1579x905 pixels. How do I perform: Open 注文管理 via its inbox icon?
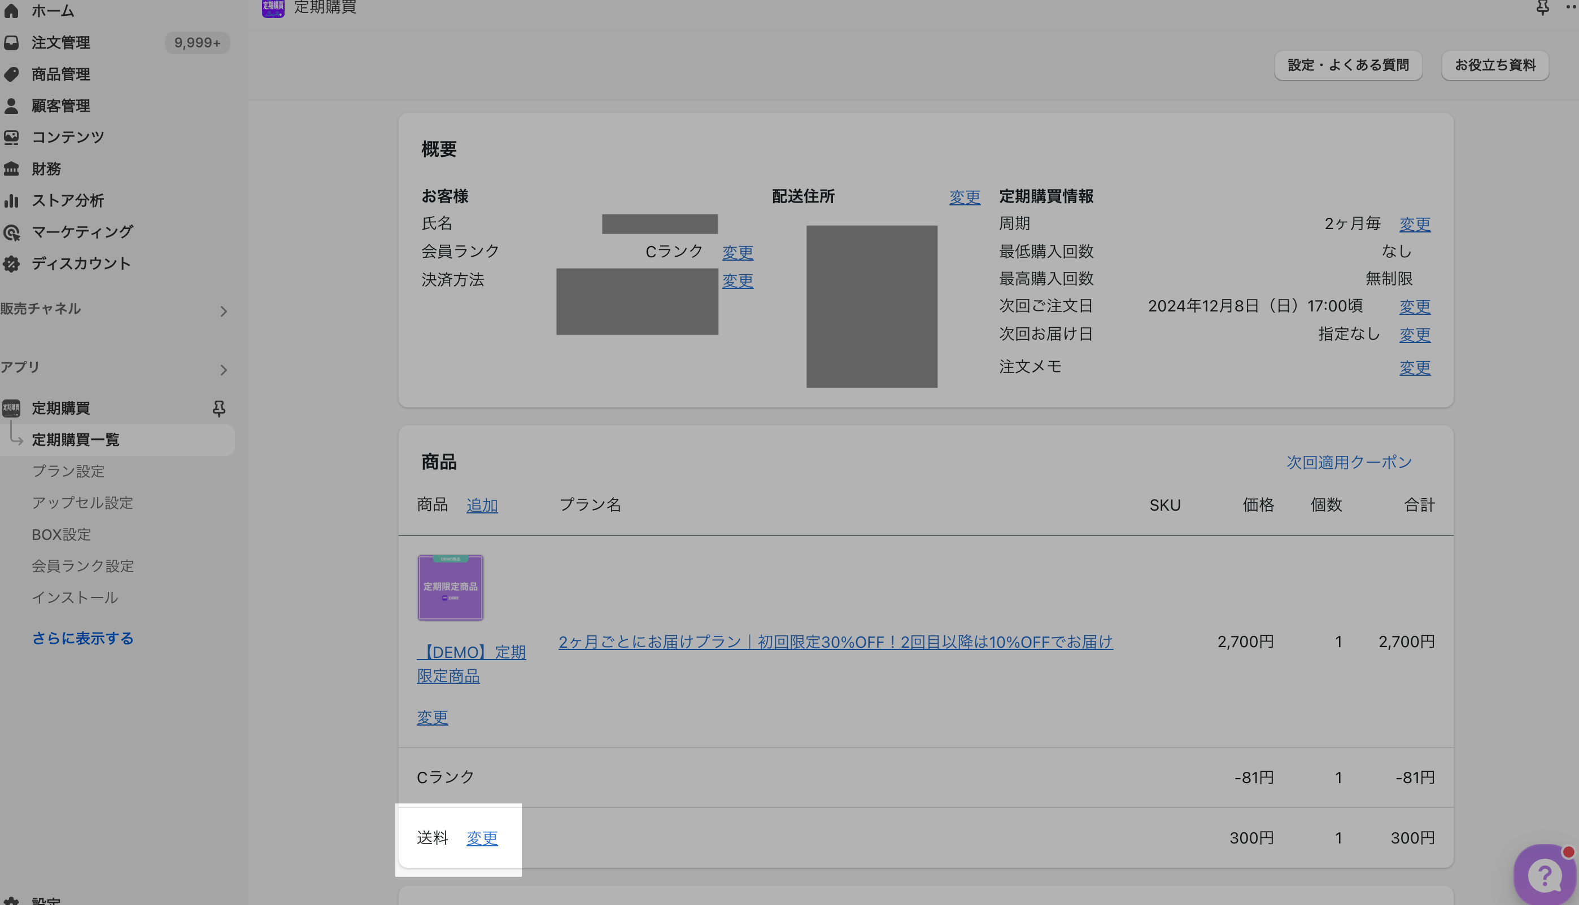pyautogui.click(x=12, y=42)
